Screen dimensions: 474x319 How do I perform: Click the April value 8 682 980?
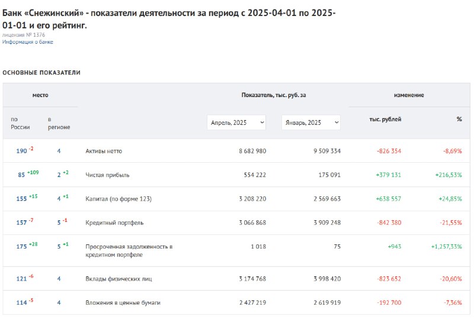click(x=252, y=151)
